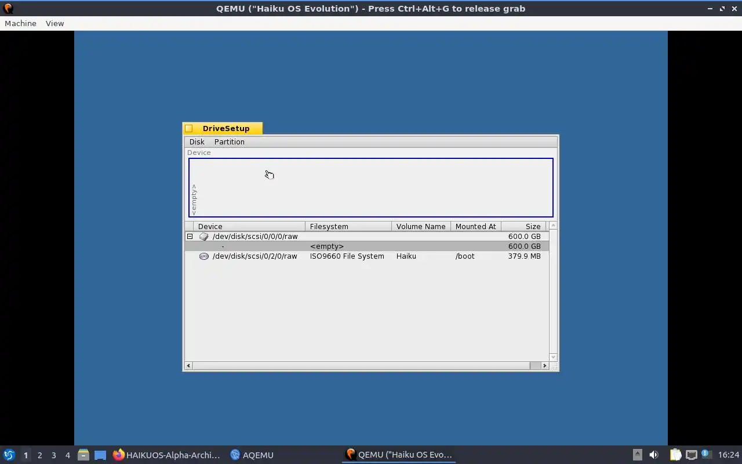Image resolution: width=742 pixels, height=464 pixels.
Task: Click the QEMU icon in the title bar
Action: pyautogui.click(x=8, y=9)
